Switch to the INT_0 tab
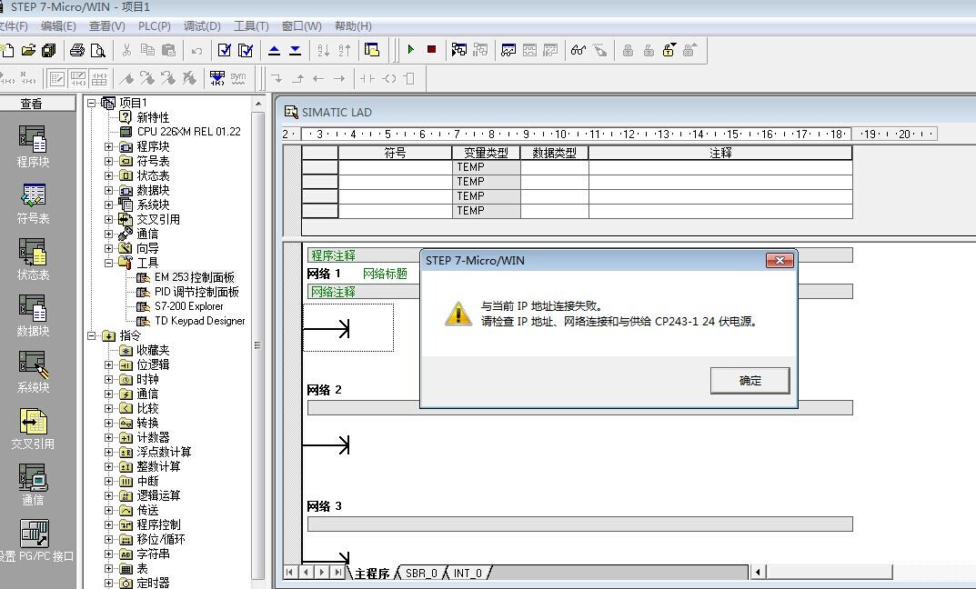Image resolution: width=976 pixels, height=589 pixels. click(468, 574)
